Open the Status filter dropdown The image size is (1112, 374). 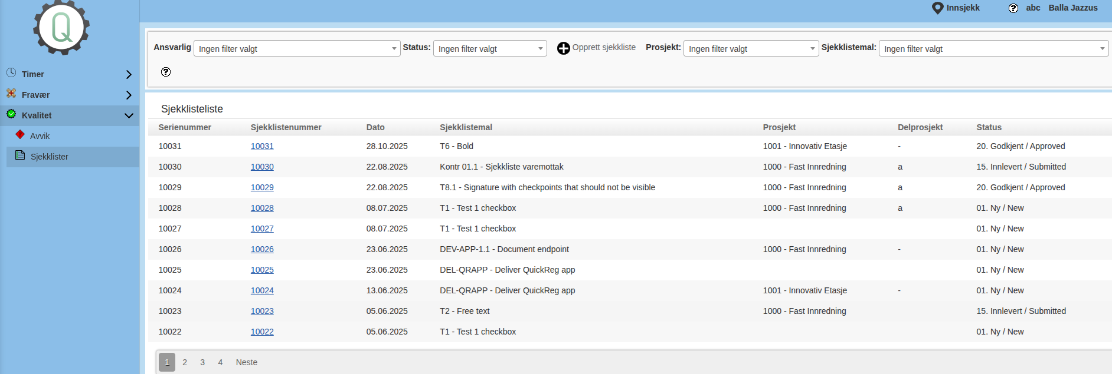pos(489,49)
